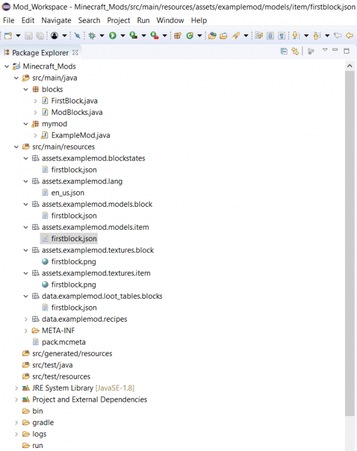Screen dimensions: 357x451
Task: Click the green Run launch button
Action: click(x=112, y=35)
